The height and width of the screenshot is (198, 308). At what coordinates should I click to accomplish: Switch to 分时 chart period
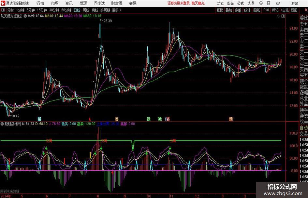pyautogui.click(x=10, y=10)
